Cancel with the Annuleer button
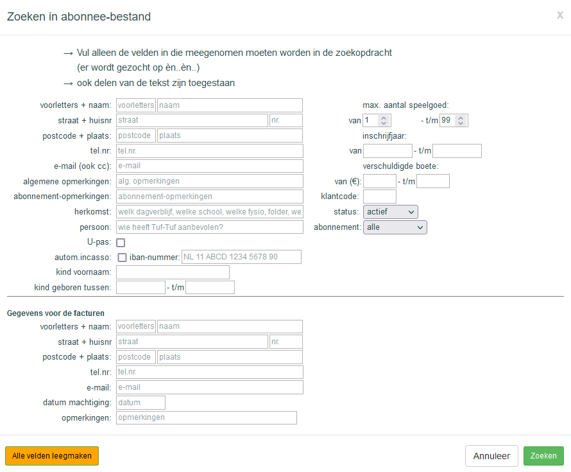Screen dimensions: 571x472 [x=491, y=455]
